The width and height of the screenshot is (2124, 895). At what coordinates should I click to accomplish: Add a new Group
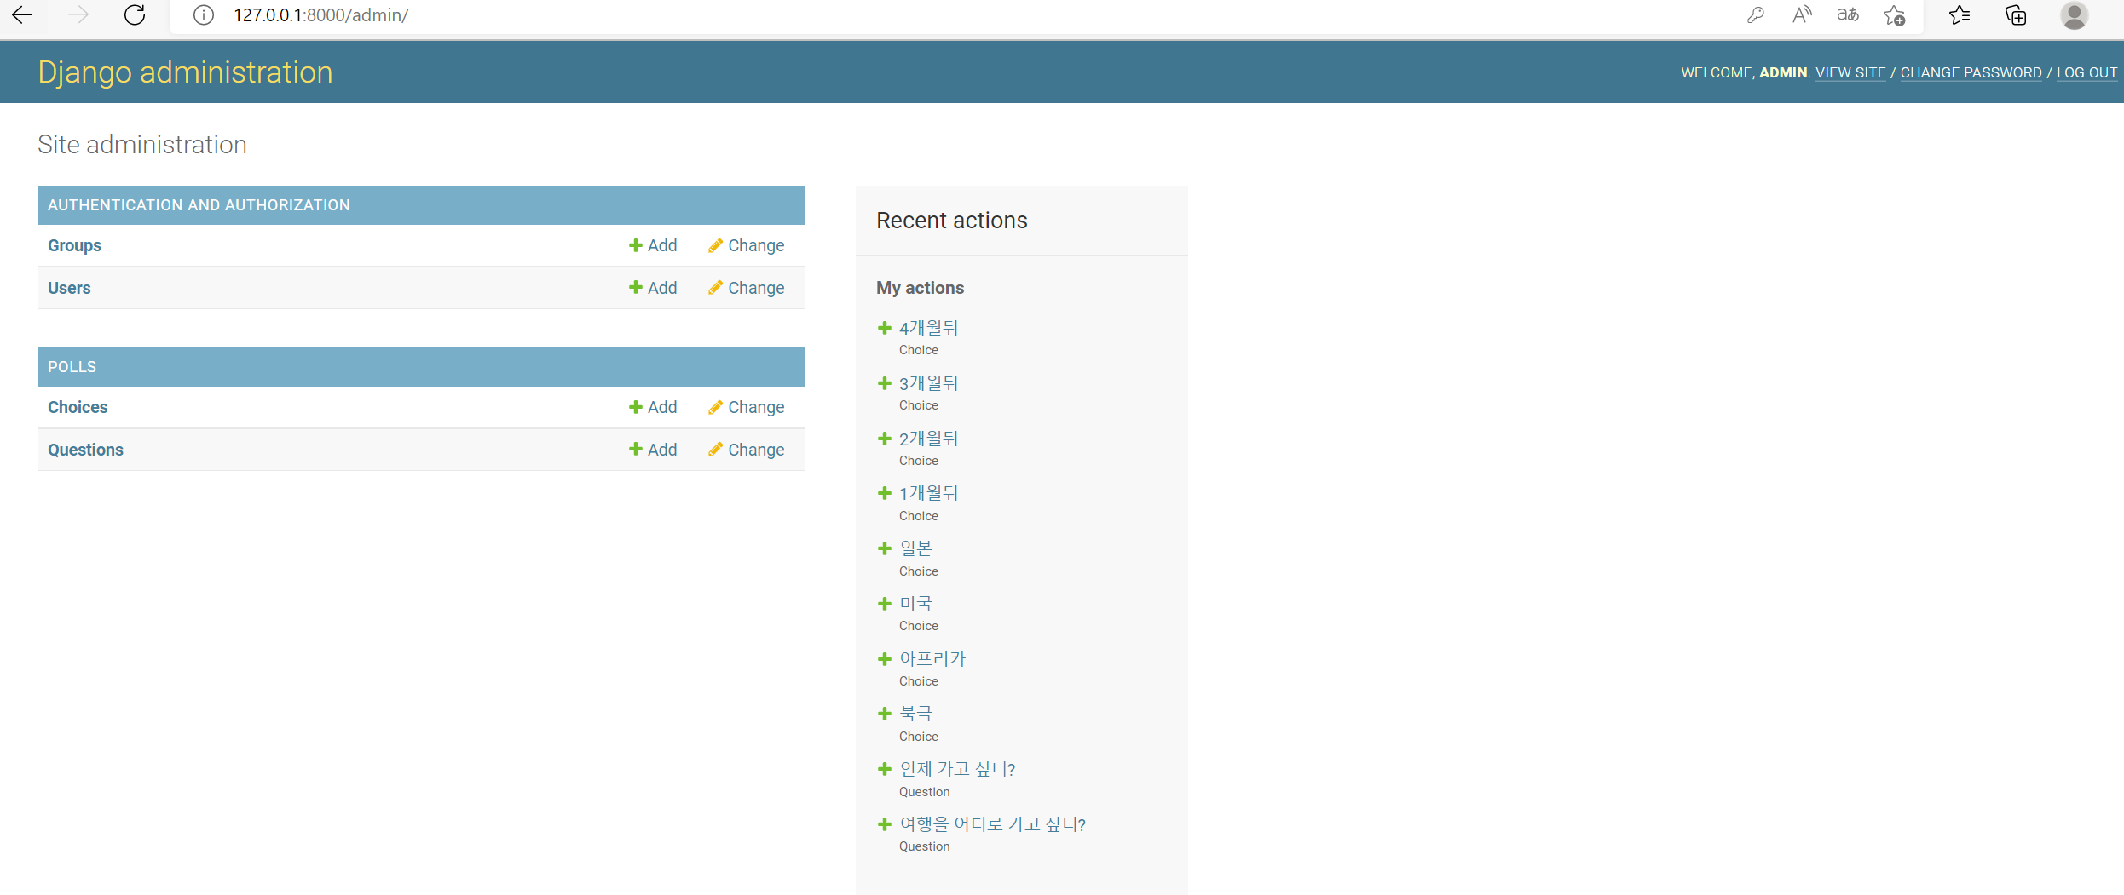click(x=653, y=245)
